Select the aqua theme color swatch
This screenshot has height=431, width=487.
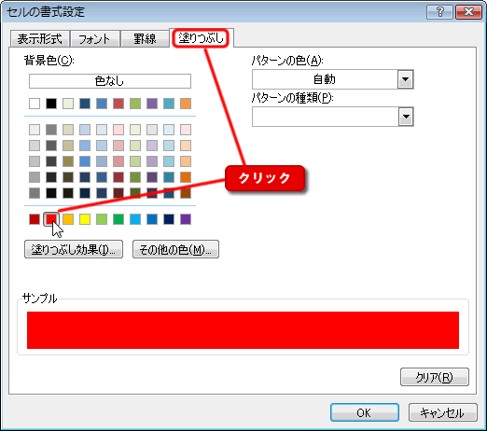point(169,104)
